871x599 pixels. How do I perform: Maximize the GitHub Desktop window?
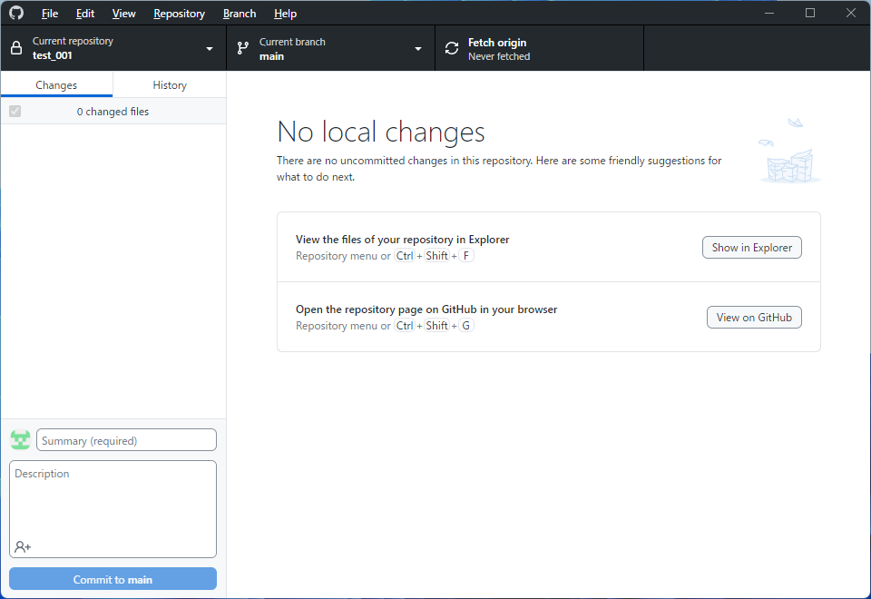pyautogui.click(x=810, y=13)
